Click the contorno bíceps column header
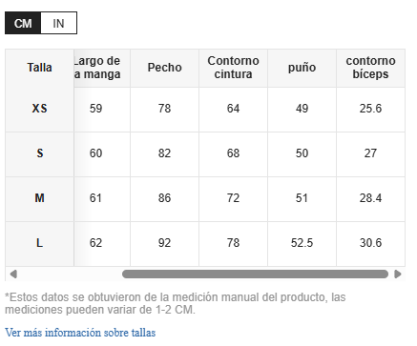The width and height of the screenshot is (417, 346). coord(370,68)
